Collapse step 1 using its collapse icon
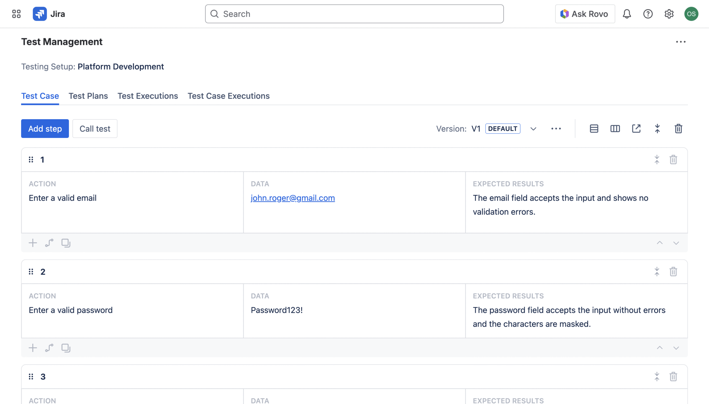 coord(657,160)
